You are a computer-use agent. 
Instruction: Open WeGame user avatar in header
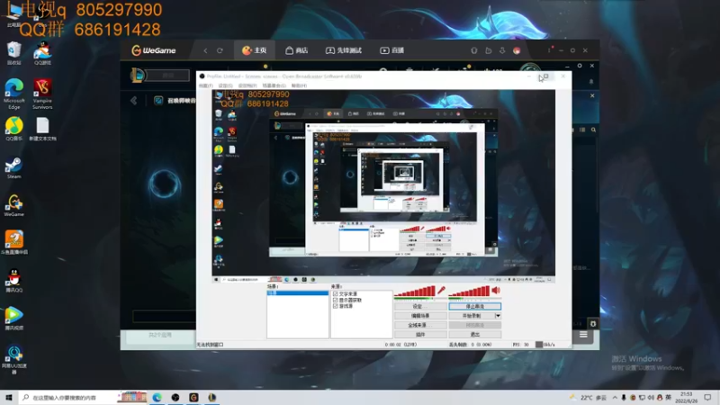click(517, 50)
